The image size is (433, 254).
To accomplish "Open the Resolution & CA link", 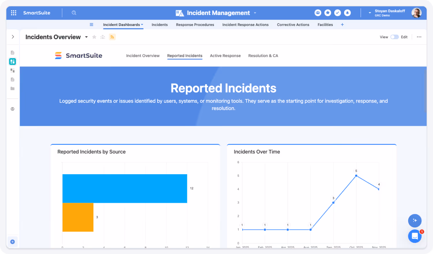I will click(263, 56).
